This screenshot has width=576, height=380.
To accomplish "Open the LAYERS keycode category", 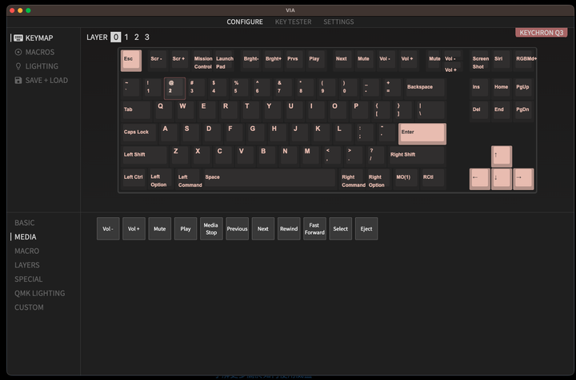I will pos(27,265).
